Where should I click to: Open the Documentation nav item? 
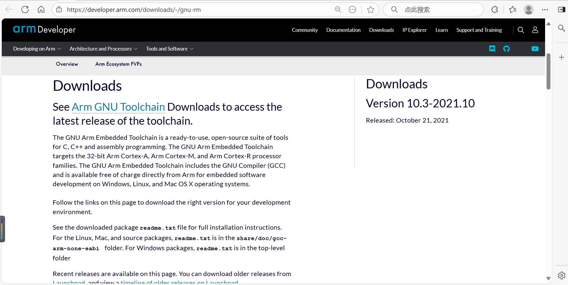[x=343, y=30]
